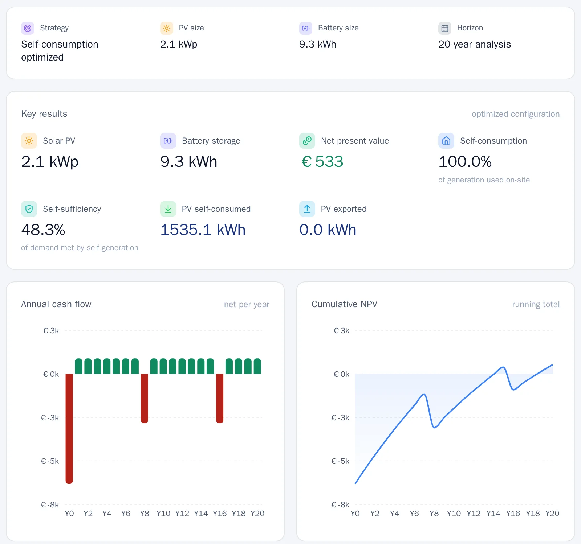Click the '€ 533' net present value

(x=322, y=162)
